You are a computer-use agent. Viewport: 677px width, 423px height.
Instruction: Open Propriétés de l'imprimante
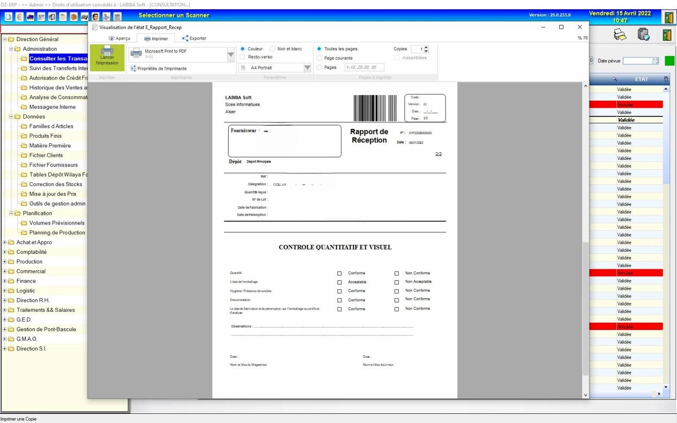click(158, 69)
